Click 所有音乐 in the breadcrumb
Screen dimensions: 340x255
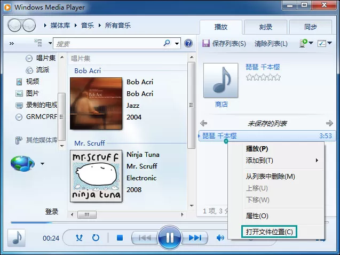(118, 26)
